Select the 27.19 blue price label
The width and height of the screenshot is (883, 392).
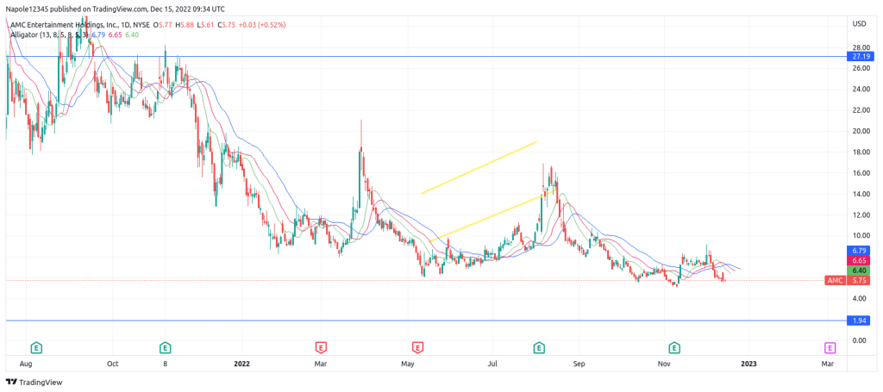click(x=861, y=56)
